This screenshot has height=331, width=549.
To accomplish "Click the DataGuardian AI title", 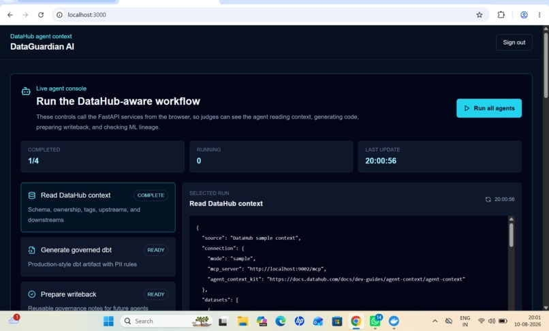I will click(x=42, y=46).
